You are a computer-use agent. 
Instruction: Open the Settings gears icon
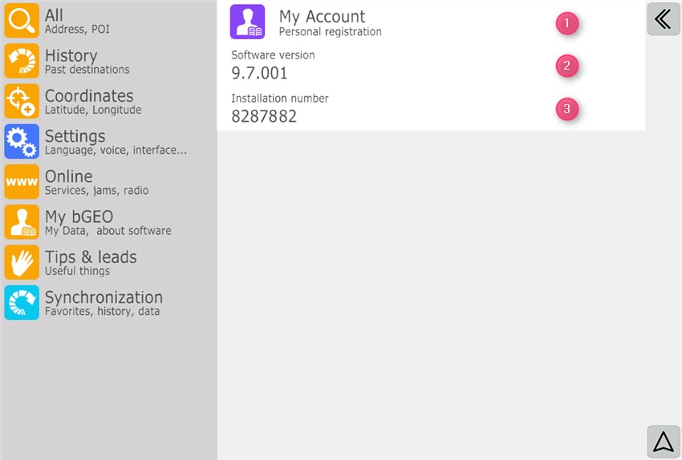(22, 142)
